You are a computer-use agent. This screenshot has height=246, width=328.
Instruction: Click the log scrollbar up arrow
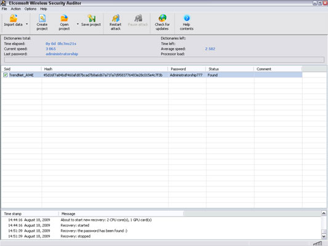[x=324, y=213]
